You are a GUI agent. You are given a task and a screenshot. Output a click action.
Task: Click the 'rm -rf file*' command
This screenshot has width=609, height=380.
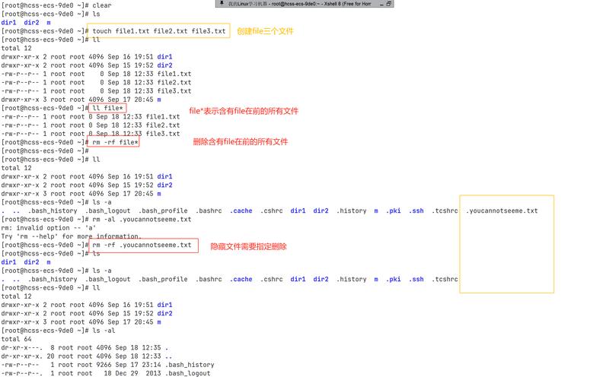click(116, 142)
